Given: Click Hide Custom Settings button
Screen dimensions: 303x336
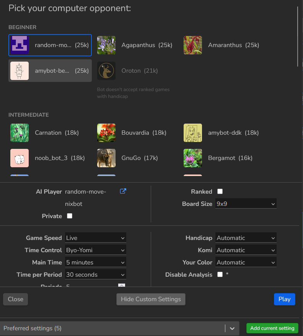Looking at the screenshot, I should click(151, 299).
